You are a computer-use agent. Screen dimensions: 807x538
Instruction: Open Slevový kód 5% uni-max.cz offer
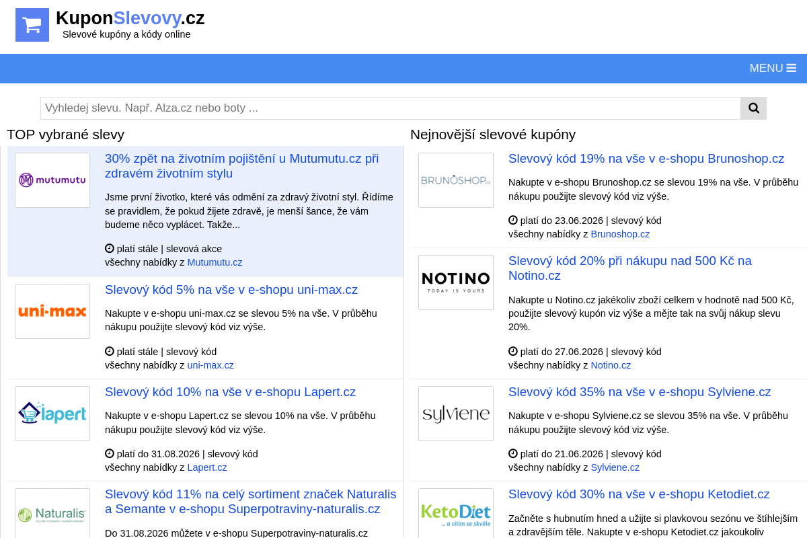click(x=231, y=290)
